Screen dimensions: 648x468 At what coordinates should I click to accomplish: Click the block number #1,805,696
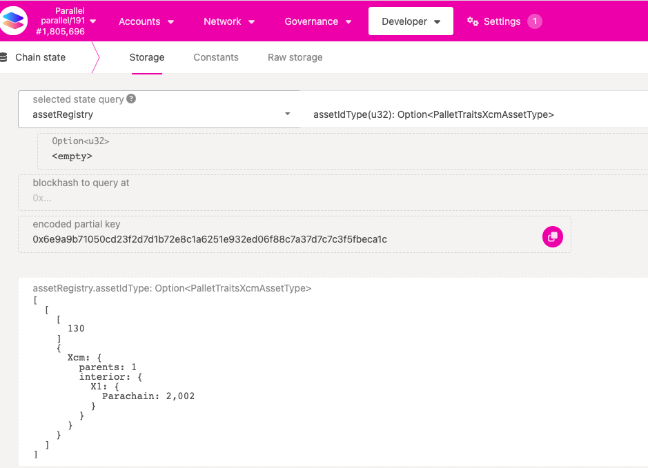click(x=60, y=32)
